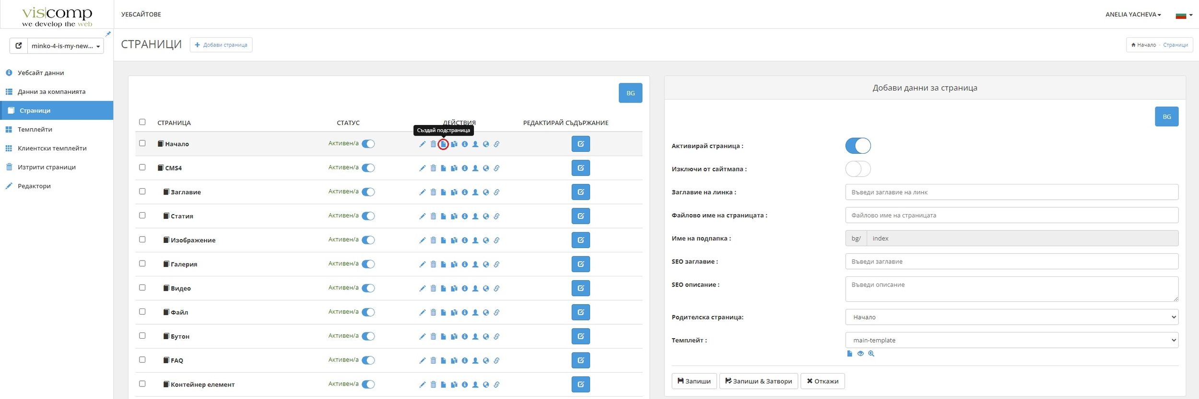Click trash delete icon in Заглавие row
1199x399 pixels.
pyautogui.click(x=433, y=192)
